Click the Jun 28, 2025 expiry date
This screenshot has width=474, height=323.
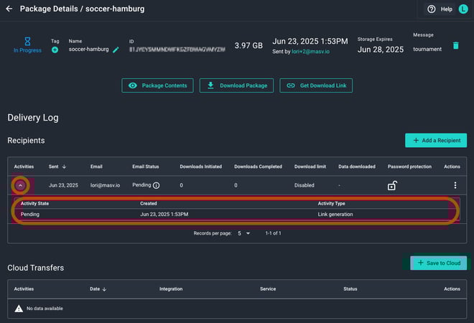[381, 50]
